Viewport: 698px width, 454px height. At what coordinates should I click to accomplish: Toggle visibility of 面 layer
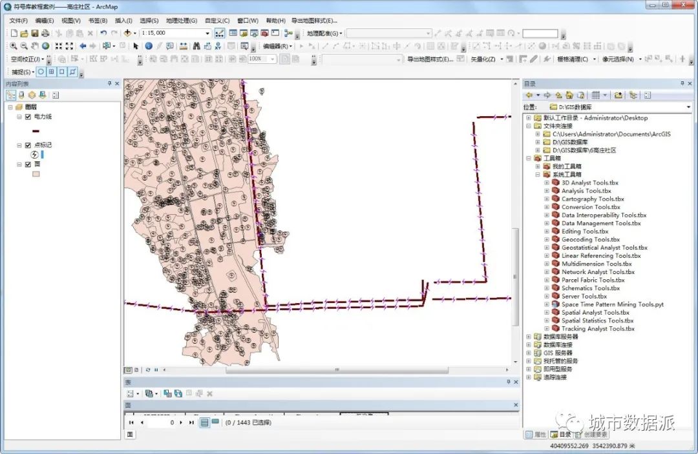(x=28, y=164)
